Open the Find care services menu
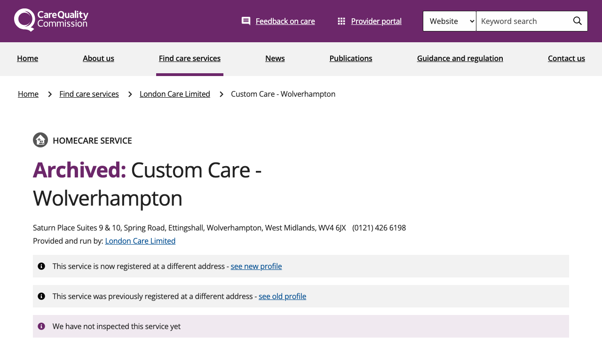The width and height of the screenshot is (602, 338). click(x=190, y=58)
